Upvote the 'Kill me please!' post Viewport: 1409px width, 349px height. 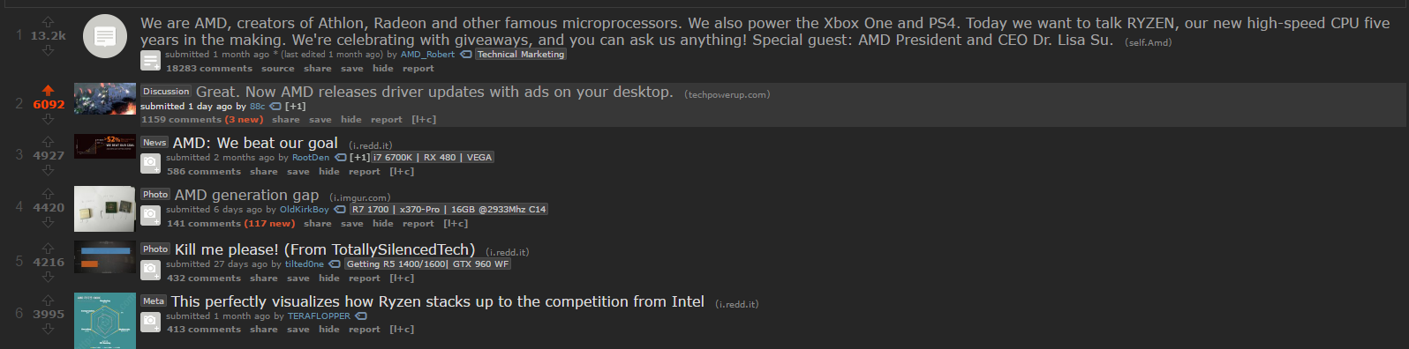[48, 248]
